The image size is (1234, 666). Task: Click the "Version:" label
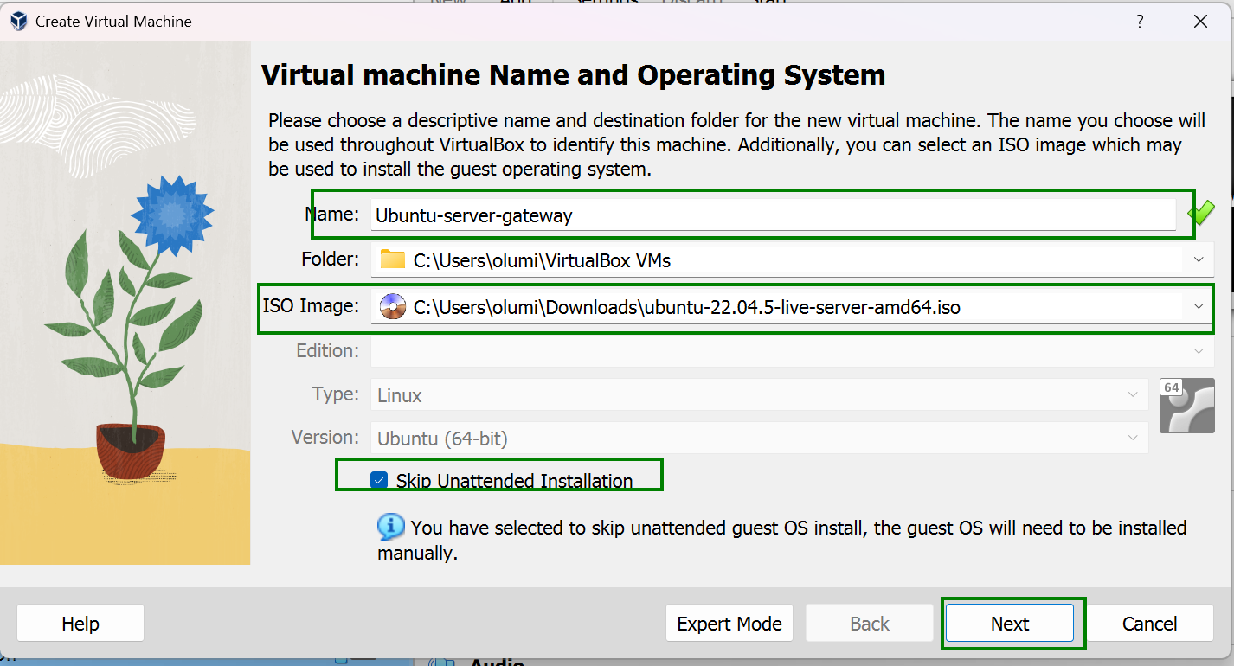(x=325, y=437)
